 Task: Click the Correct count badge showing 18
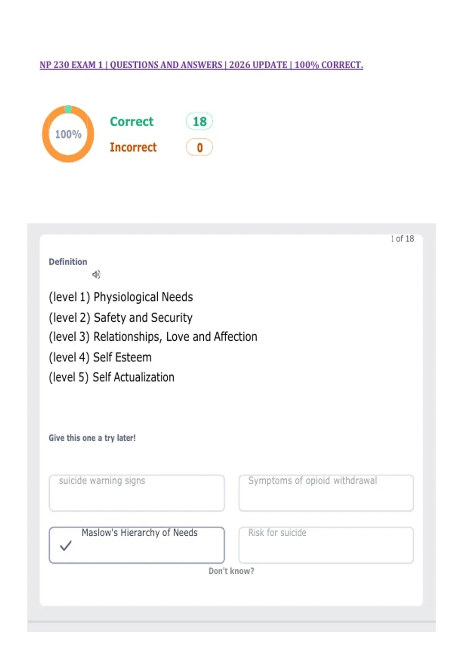tap(199, 121)
